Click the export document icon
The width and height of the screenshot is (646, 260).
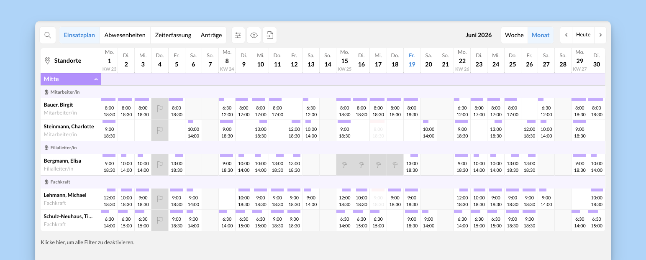pyautogui.click(x=270, y=35)
